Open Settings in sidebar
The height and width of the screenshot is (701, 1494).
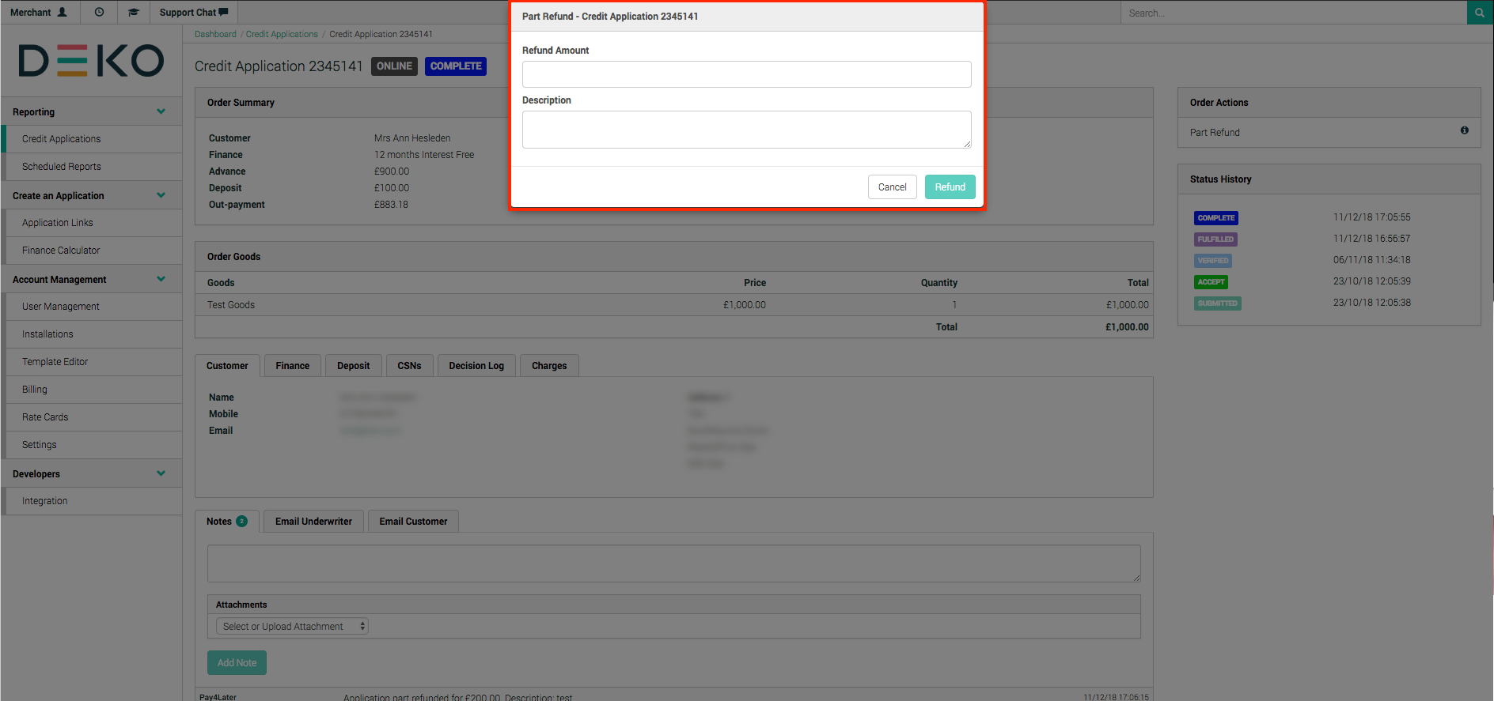[93, 445]
